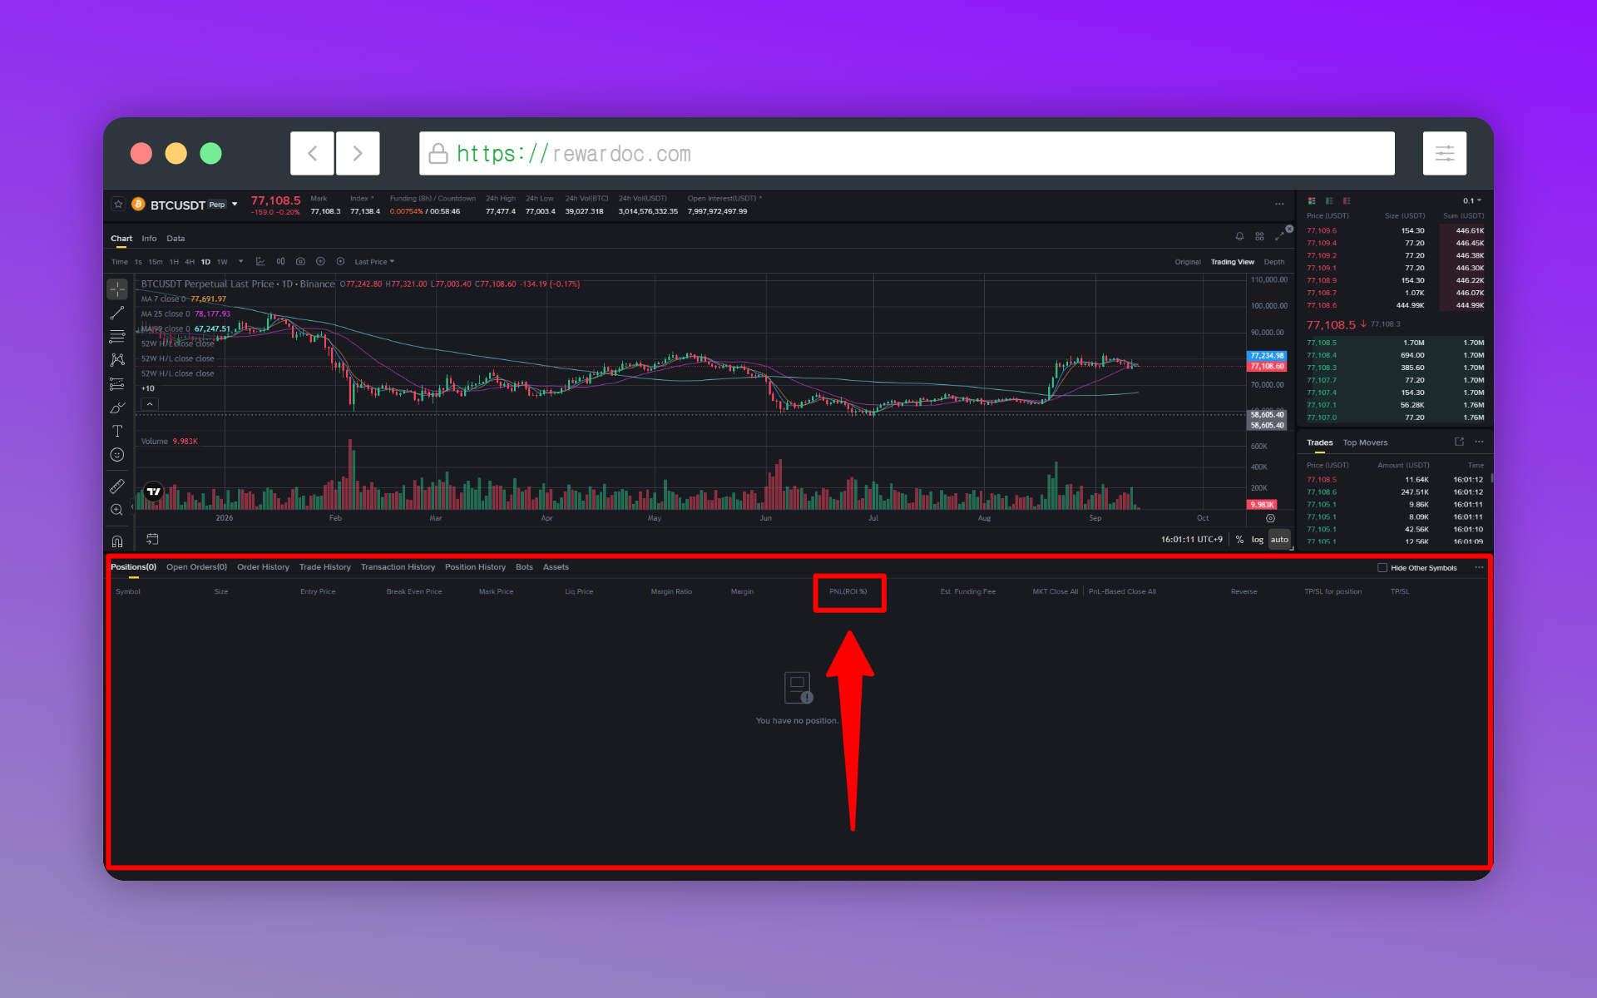Select the 4H time interval
Viewport: 1597px width, 998px height.
190,262
